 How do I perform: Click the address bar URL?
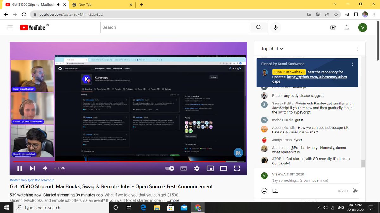click(72, 15)
